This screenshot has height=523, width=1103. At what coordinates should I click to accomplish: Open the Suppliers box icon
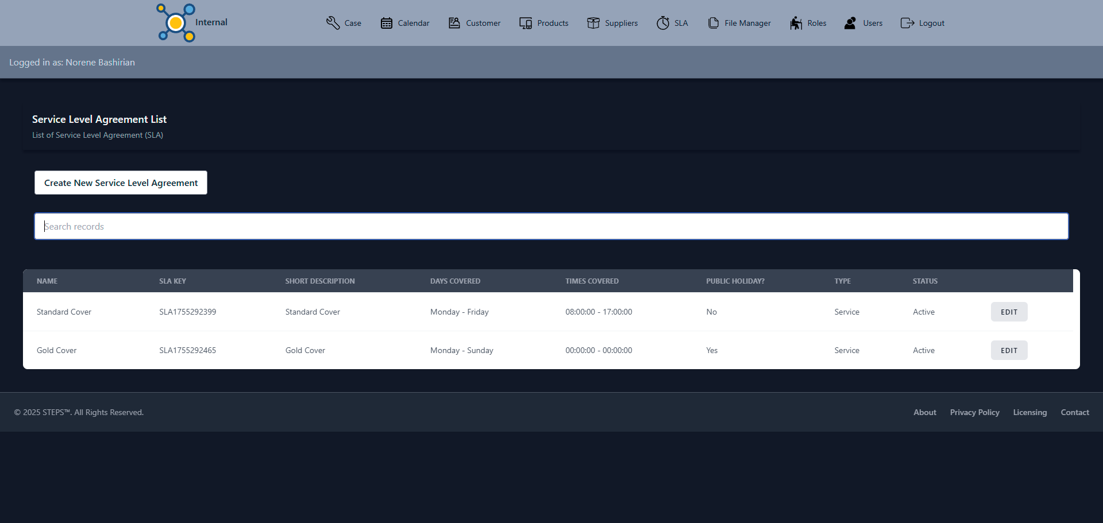pos(593,23)
